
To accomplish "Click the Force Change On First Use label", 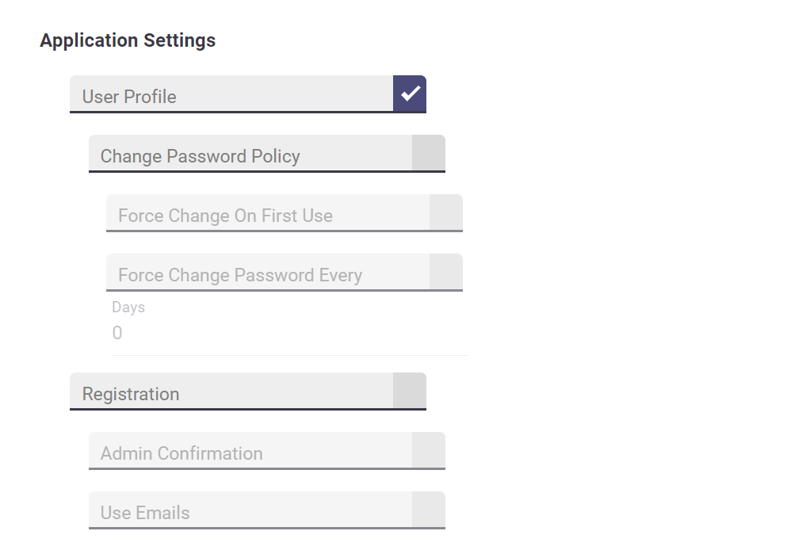I will point(225,216).
